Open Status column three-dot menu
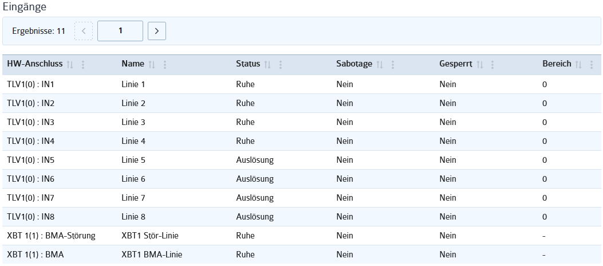The height and width of the screenshot is (266, 603). coord(281,65)
